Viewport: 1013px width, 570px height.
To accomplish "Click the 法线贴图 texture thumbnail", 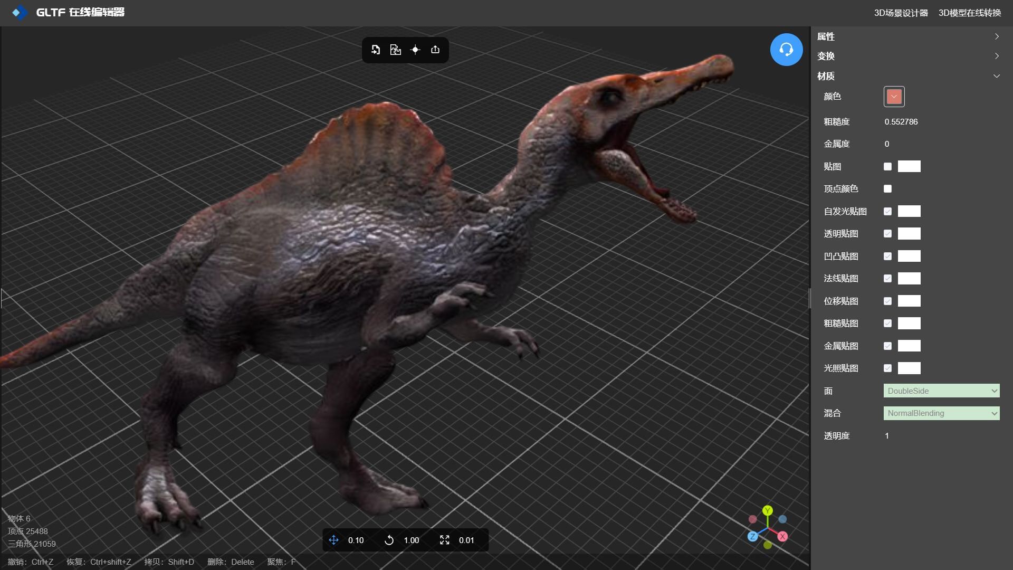I will 909,279.
